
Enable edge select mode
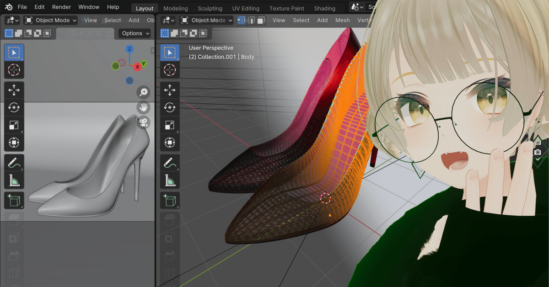point(251,20)
